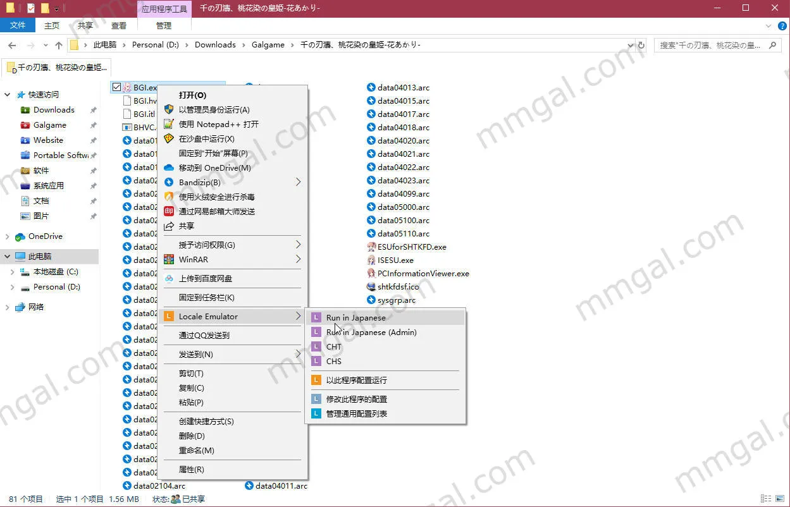Open Downloads in quick access
This screenshot has width=790, height=507.
point(54,110)
